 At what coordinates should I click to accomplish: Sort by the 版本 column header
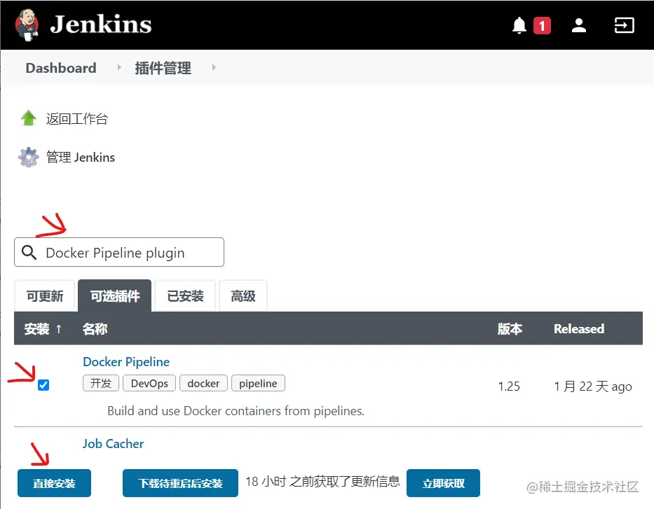pyautogui.click(x=510, y=328)
